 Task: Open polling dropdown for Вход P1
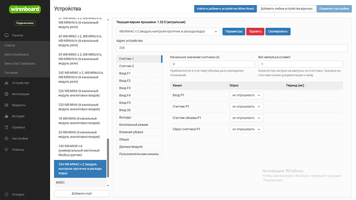click(246, 95)
